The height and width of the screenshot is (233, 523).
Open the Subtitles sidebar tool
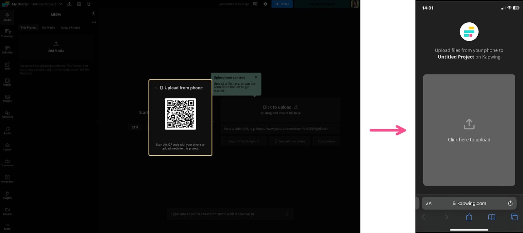(x=7, y=49)
